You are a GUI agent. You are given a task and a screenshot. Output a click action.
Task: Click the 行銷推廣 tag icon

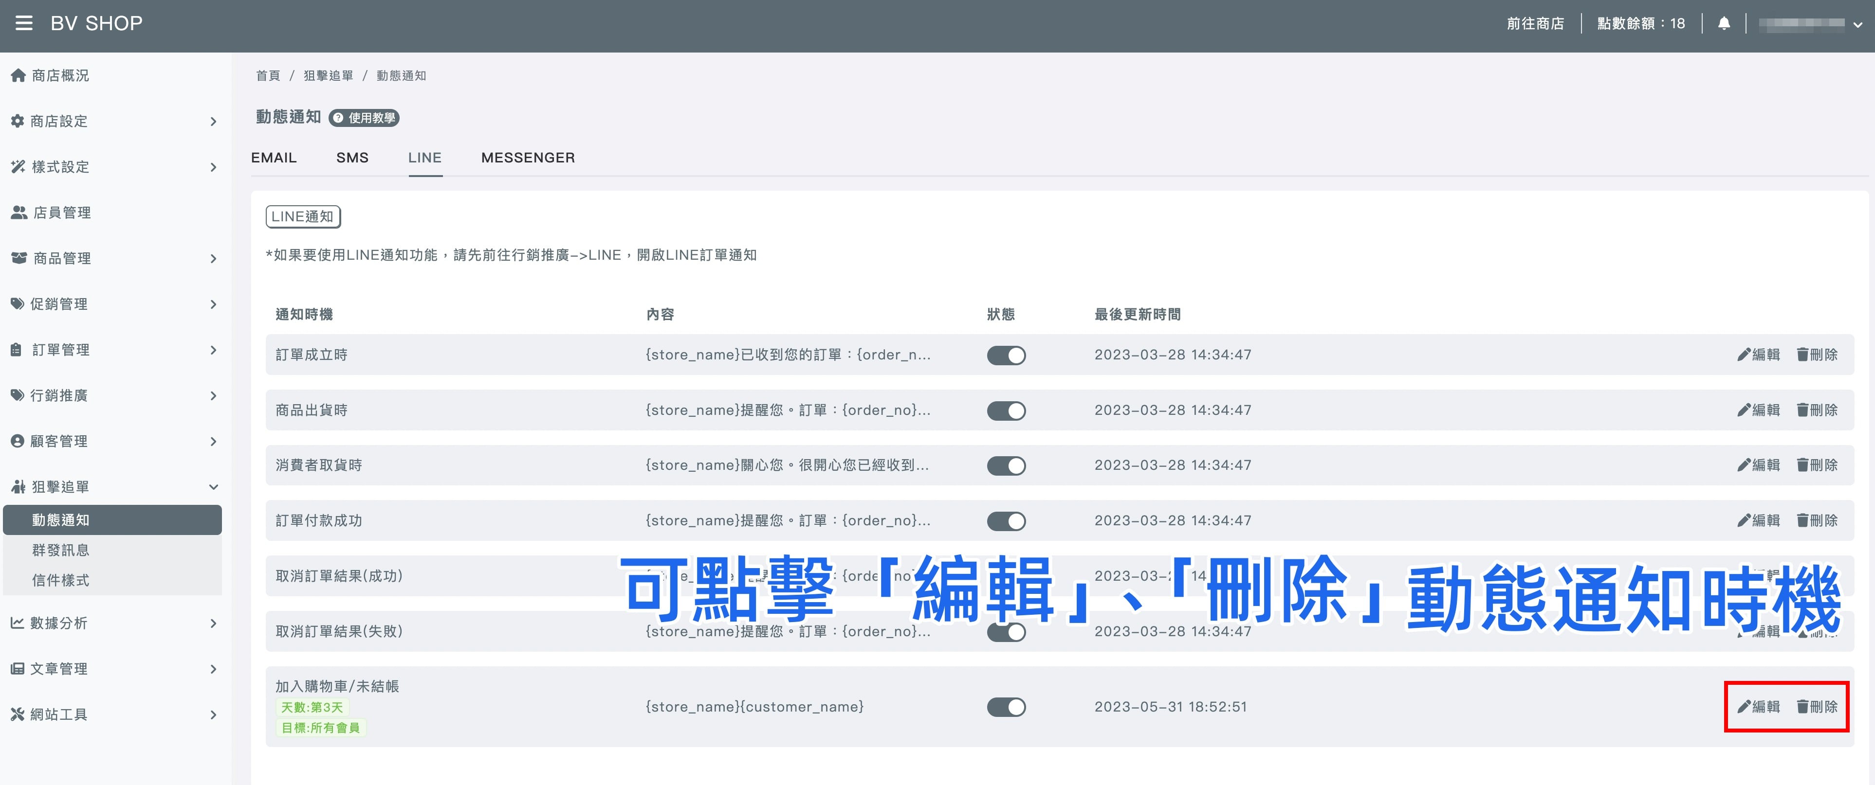(x=18, y=395)
